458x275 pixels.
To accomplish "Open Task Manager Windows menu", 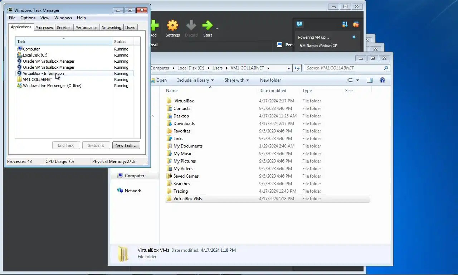I will click(63, 18).
